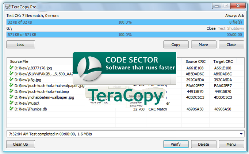Viewport: 249px width, 154px height.
Task: Open the Menu button
Action: pos(231,144)
